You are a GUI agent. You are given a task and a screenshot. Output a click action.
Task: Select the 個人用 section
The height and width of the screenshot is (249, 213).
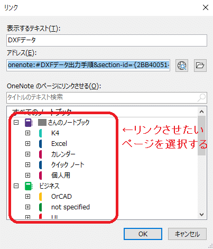click(61, 176)
